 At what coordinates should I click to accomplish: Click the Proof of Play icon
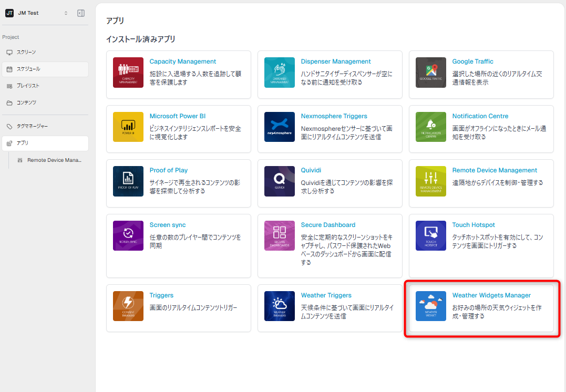pos(128,181)
